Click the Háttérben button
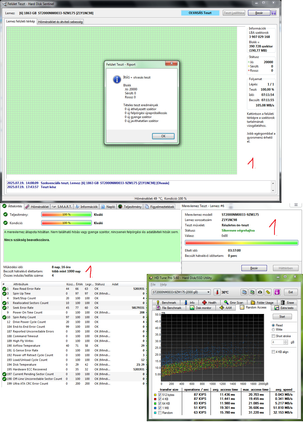The image size is (303, 422). (286, 268)
